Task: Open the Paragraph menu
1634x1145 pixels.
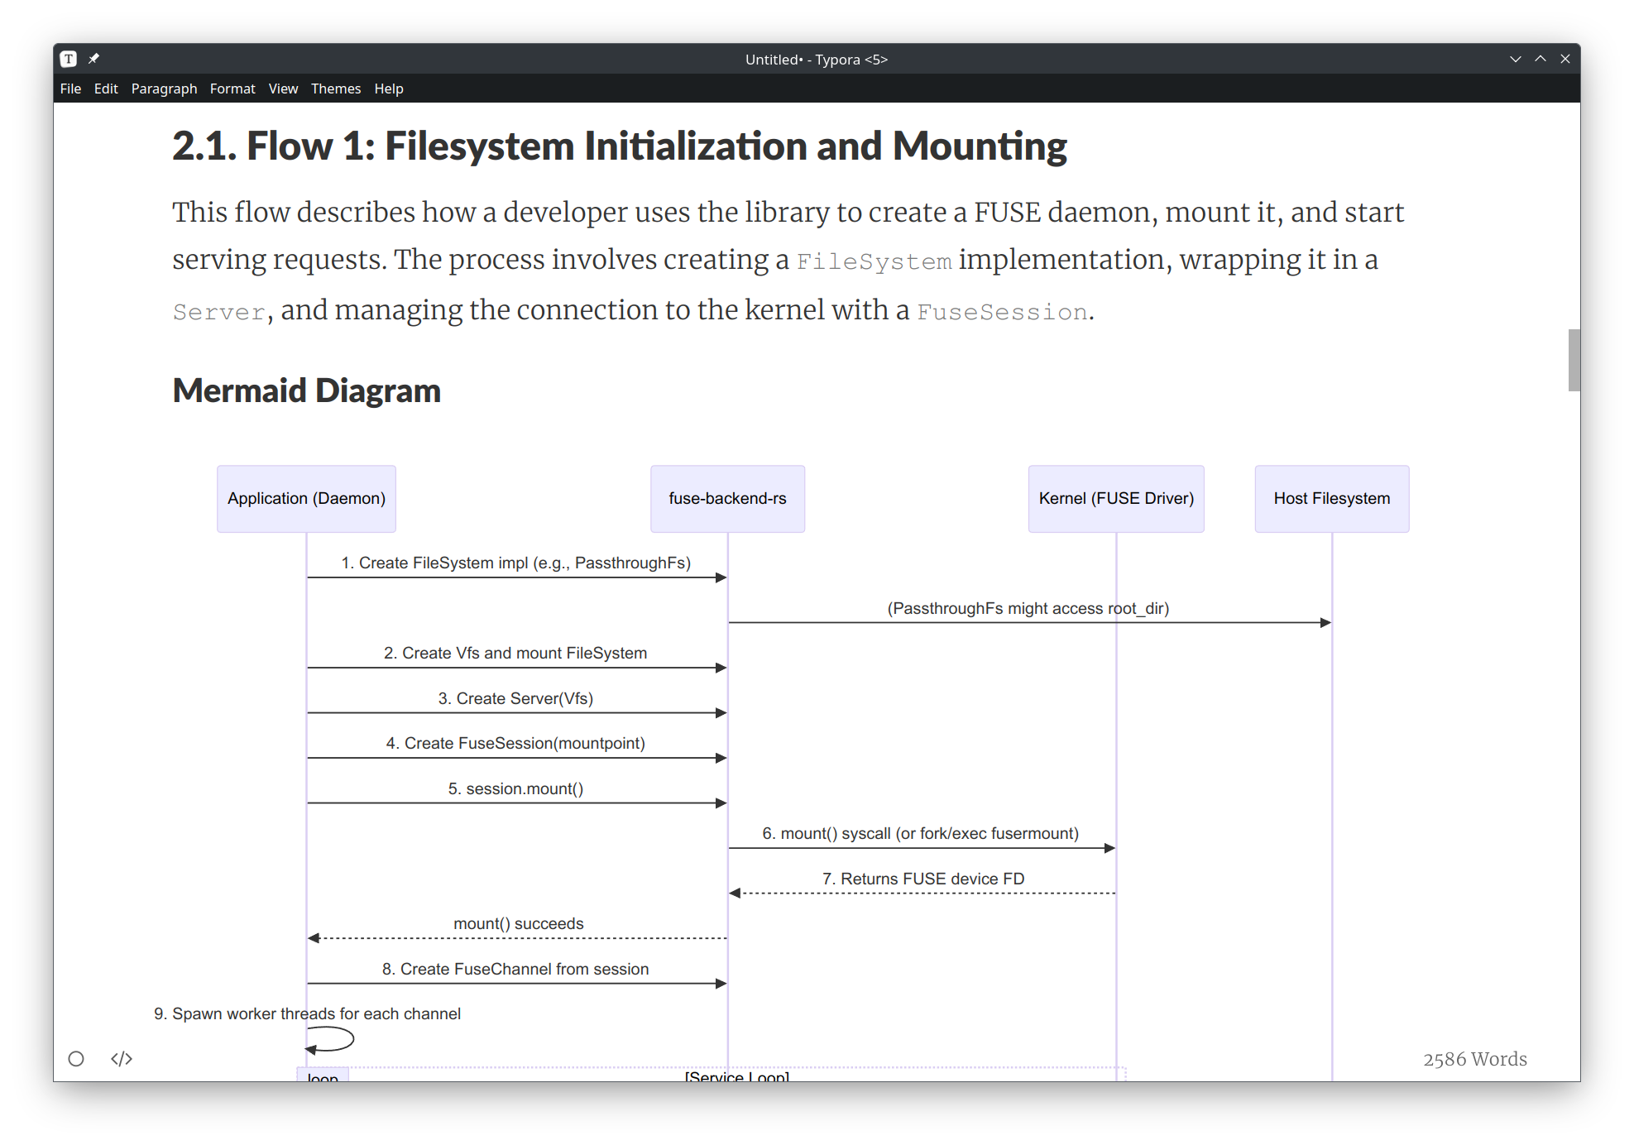Action: (x=164, y=89)
